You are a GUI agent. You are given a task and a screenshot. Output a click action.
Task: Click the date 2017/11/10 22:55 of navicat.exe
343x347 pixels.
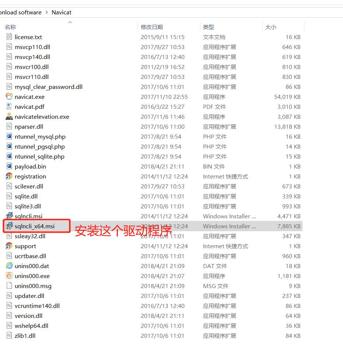(x=164, y=97)
